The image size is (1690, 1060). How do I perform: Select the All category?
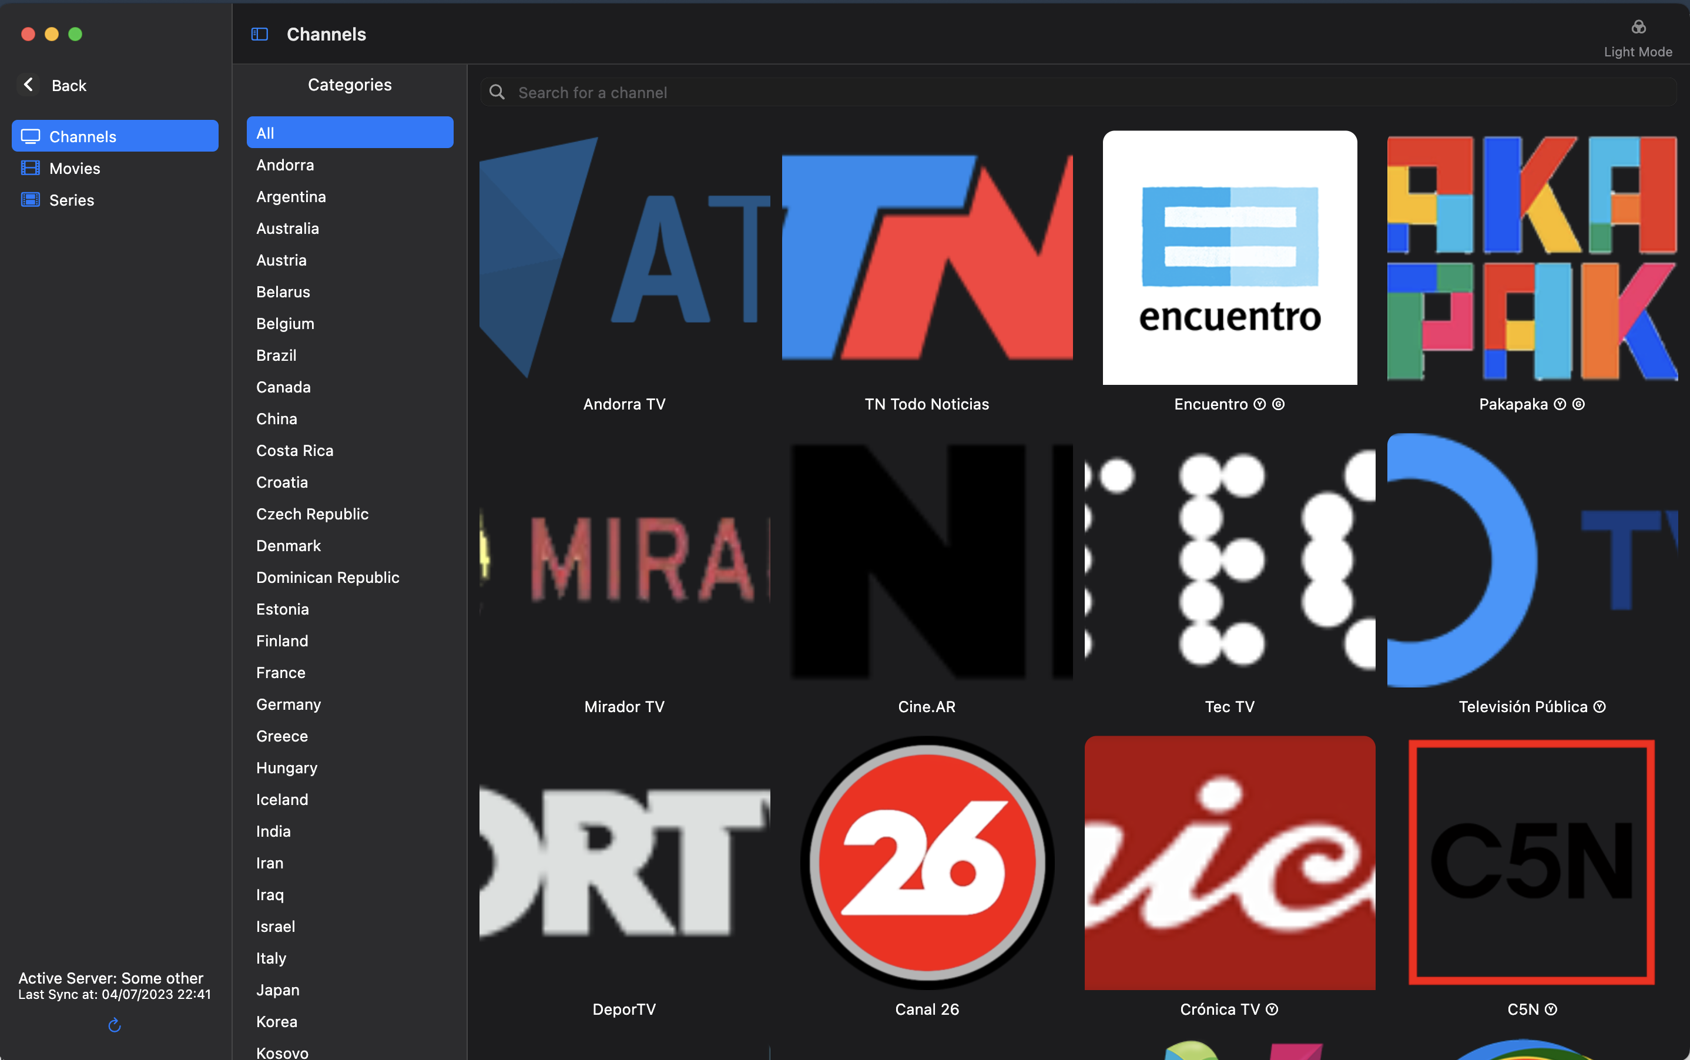pos(349,133)
